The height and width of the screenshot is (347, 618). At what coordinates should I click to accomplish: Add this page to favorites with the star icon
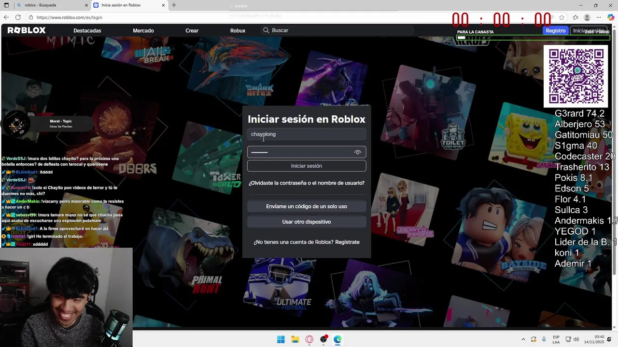562,17
